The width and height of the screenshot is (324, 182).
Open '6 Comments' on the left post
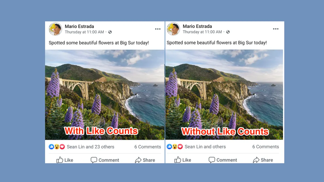tap(148, 147)
